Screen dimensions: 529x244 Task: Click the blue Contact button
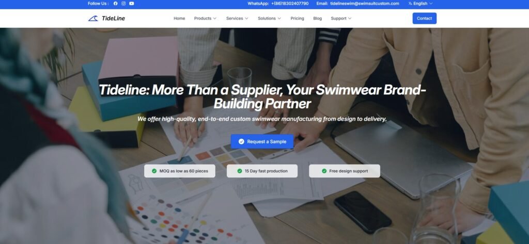tap(425, 18)
